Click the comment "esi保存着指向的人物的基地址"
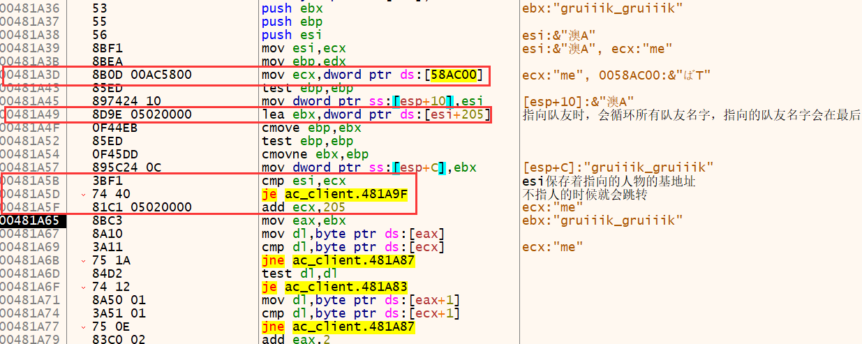 coord(609,181)
